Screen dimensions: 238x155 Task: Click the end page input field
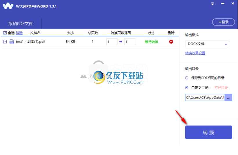pos(130,41)
